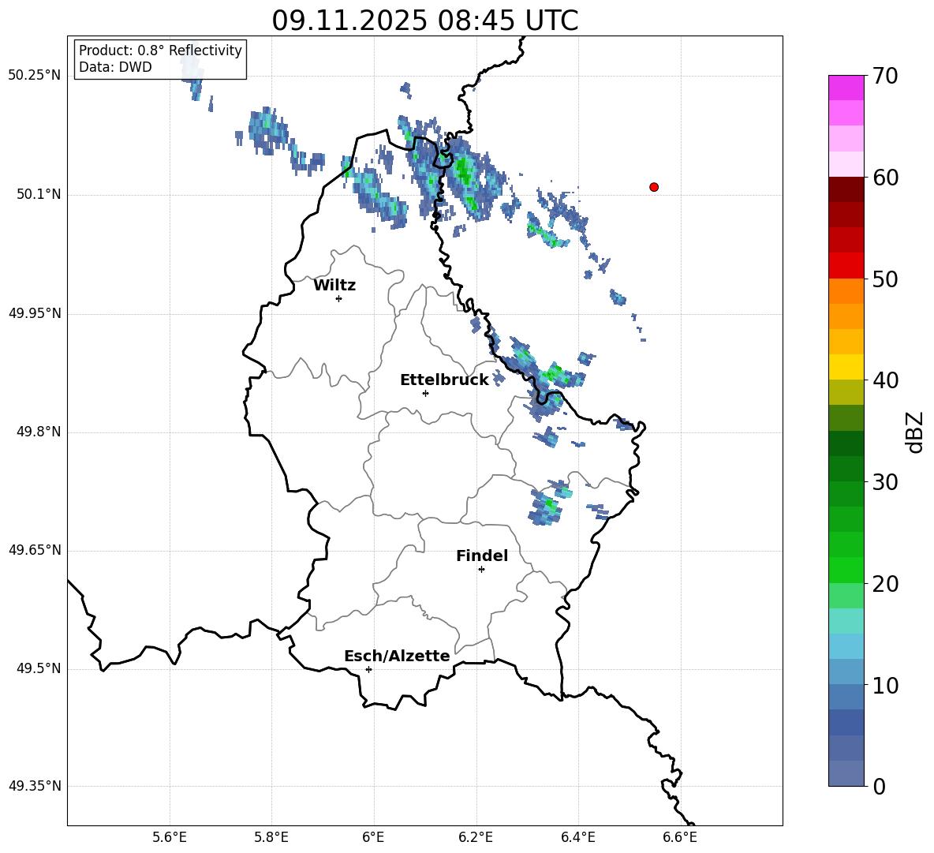Click the cross marker below Esch/Alzette
This screenshot has height=853, width=934.
pos(368,669)
